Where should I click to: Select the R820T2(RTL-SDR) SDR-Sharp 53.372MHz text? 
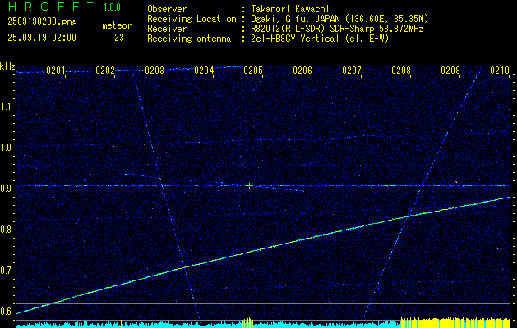point(337,29)
